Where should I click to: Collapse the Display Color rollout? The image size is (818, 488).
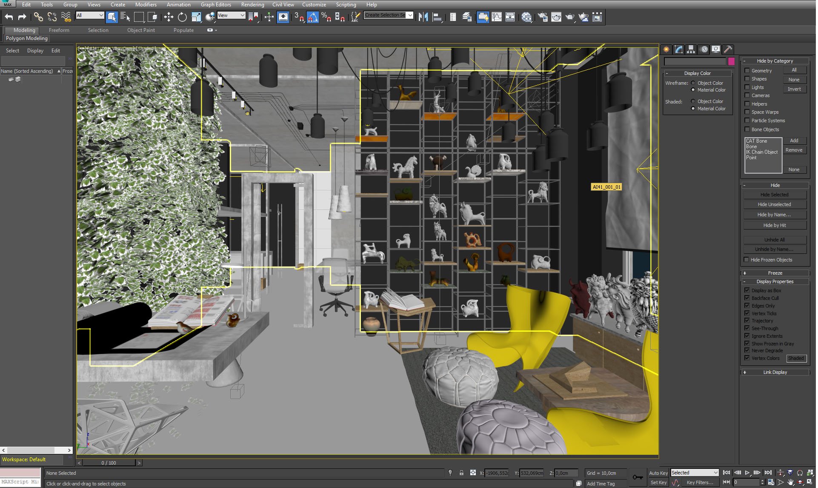pos(698,73)
